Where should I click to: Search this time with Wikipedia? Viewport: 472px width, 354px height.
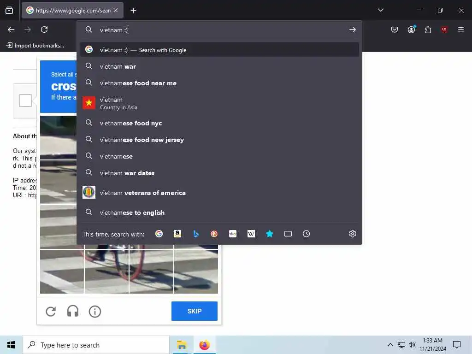click(251, 234)
